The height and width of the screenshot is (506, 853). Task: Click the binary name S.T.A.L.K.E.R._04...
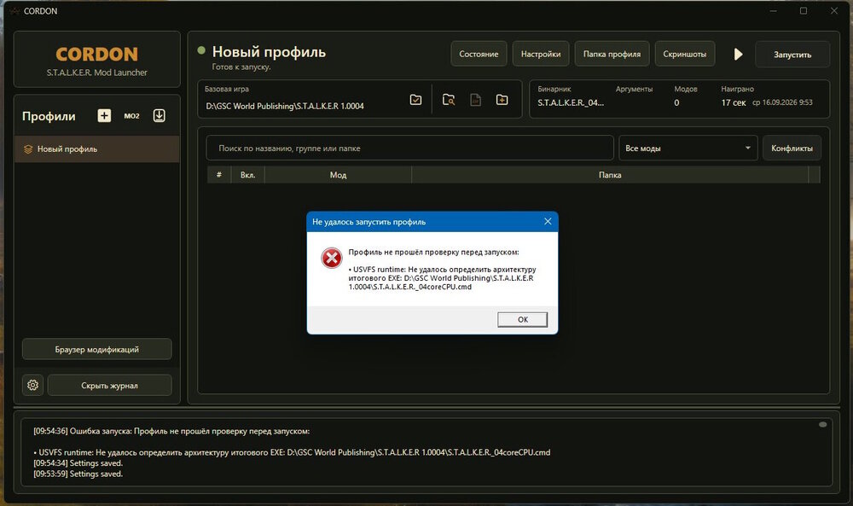[x=571, y=102]
